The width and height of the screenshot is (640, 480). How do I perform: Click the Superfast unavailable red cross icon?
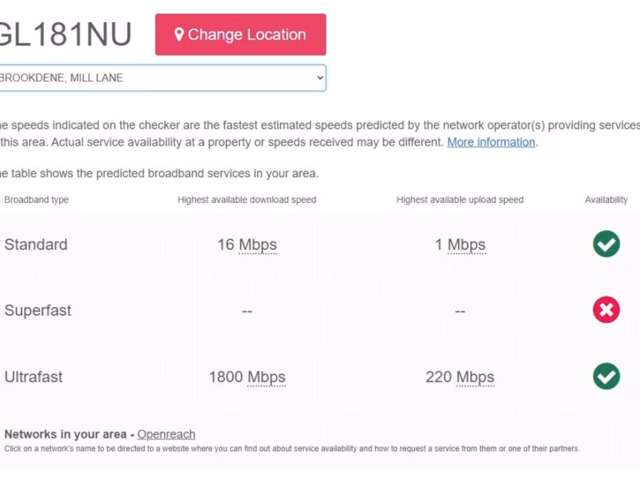point(606,310)
